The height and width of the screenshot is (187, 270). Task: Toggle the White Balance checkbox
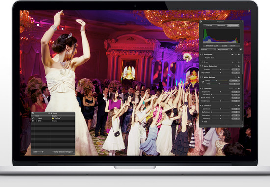coord(202,77)
